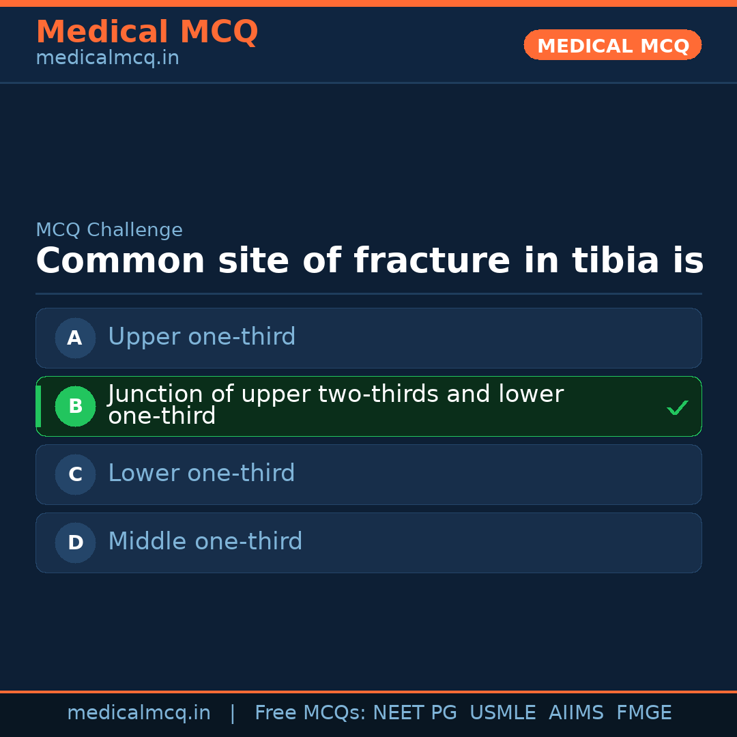Screen dimensions: 737x737
Task: Click the orange MEDICAL MCQ badge
Action: [612, 45]
